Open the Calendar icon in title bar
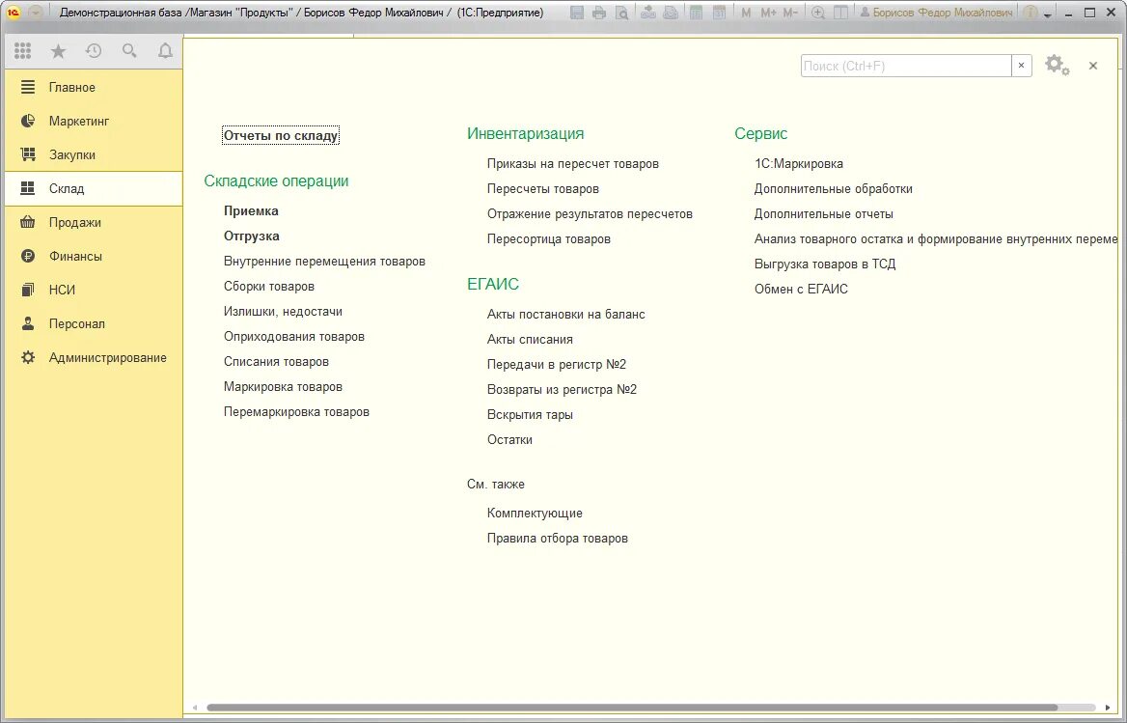The image size is (1127, 723). [x=719, y=13]
